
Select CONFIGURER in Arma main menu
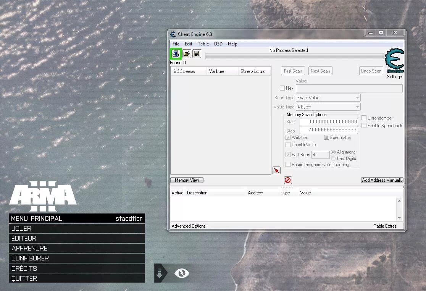(x=77, y=258)
